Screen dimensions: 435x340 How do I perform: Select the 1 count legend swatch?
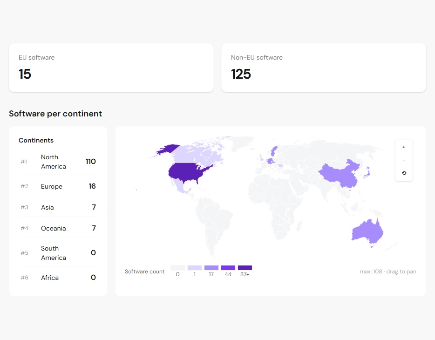coord(195,268)
